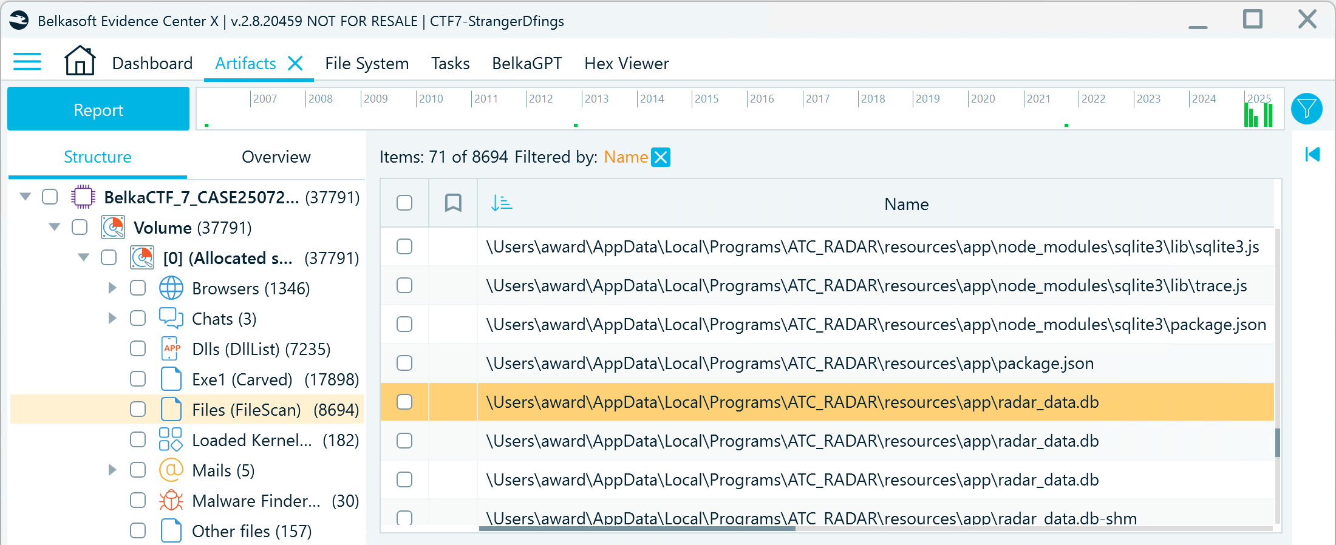Toggle the select-all checkbox in table header
1336x545 pixels.
click(404, 203)
